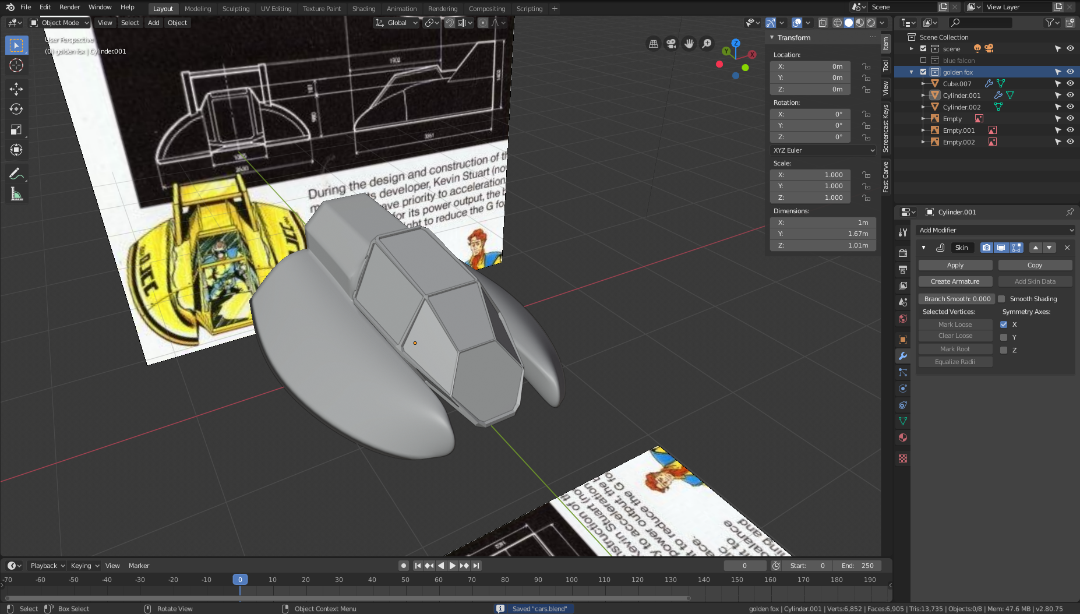Open the Physics properties tab
The width and height of the screenshot is (1080, 614).
tap(903, 389)
